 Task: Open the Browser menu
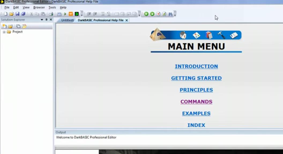click(39, 7)
